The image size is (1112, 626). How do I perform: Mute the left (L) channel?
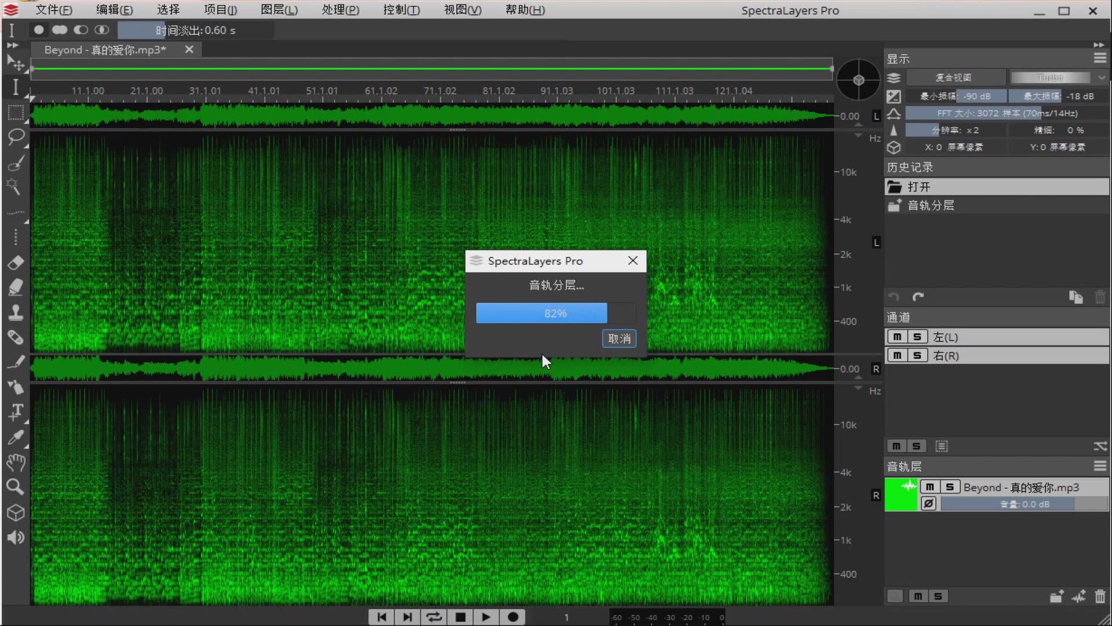(x=897, y=337)
